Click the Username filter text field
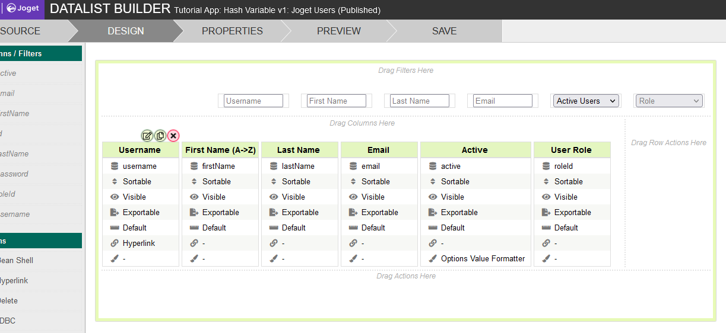 click(x=253, y=101)
